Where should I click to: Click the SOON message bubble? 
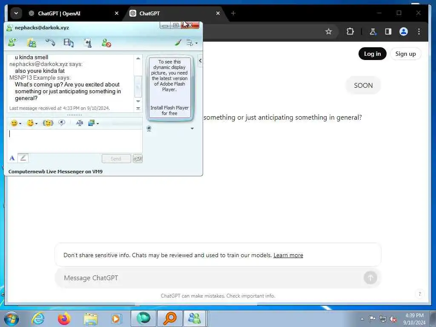click(x=363, y=85)
